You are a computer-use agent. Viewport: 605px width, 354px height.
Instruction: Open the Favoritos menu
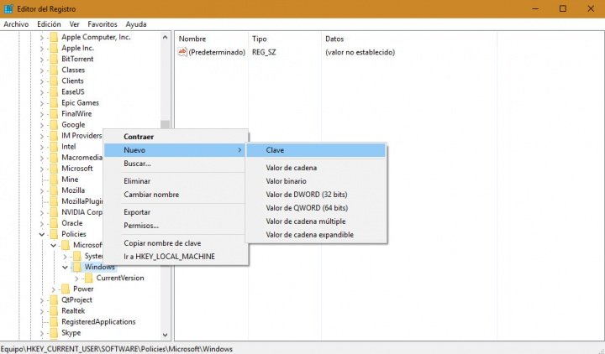tap(103, 24)
